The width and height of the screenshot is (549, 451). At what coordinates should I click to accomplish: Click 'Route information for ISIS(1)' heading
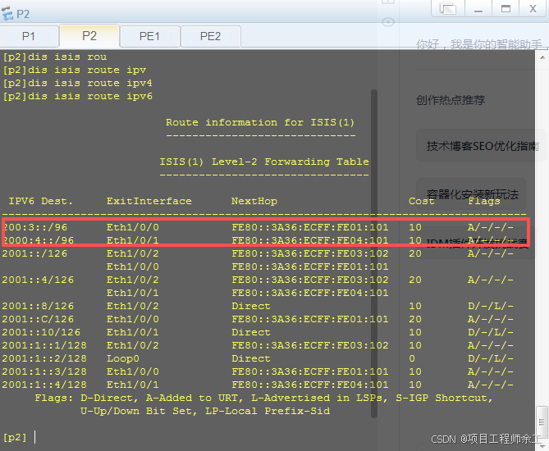260,122
